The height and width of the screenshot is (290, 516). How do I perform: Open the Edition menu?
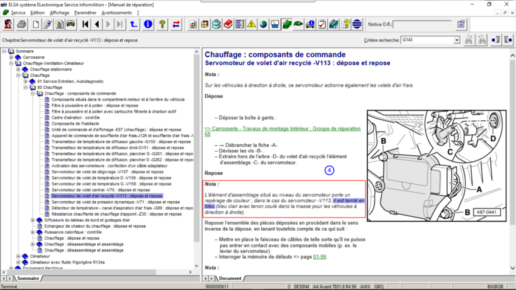pos(37,13)
